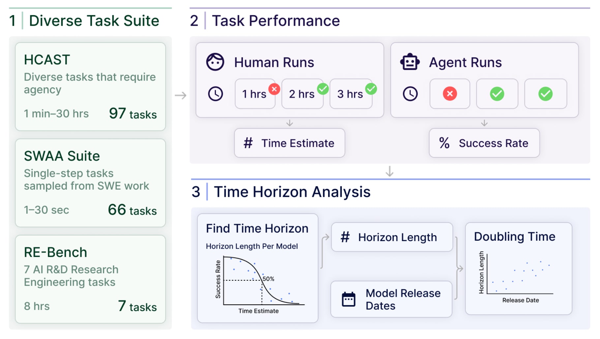Click the hash icon beside Time Estimate

point(248,143)
